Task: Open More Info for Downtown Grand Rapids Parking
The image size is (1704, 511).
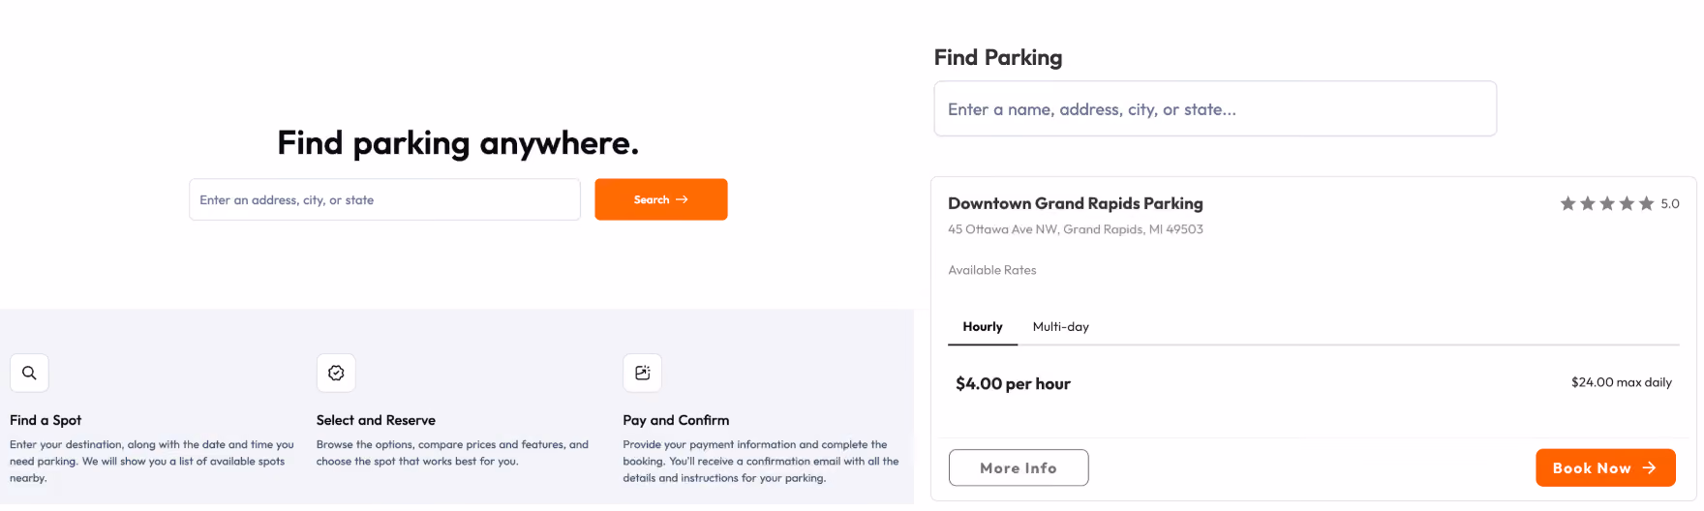Action: [x=1019, y=467]
